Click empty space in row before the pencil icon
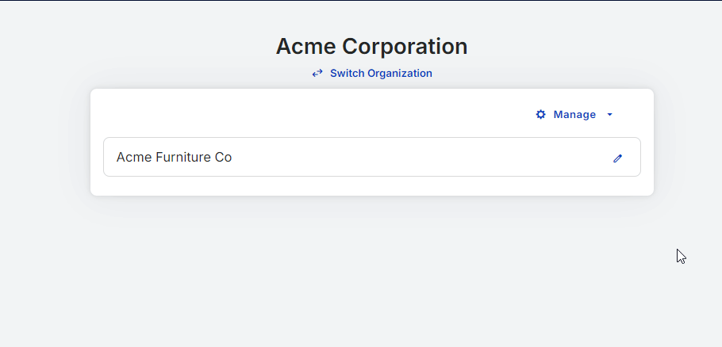This screenshot has height=347, width=722. (x=476, y=157)
